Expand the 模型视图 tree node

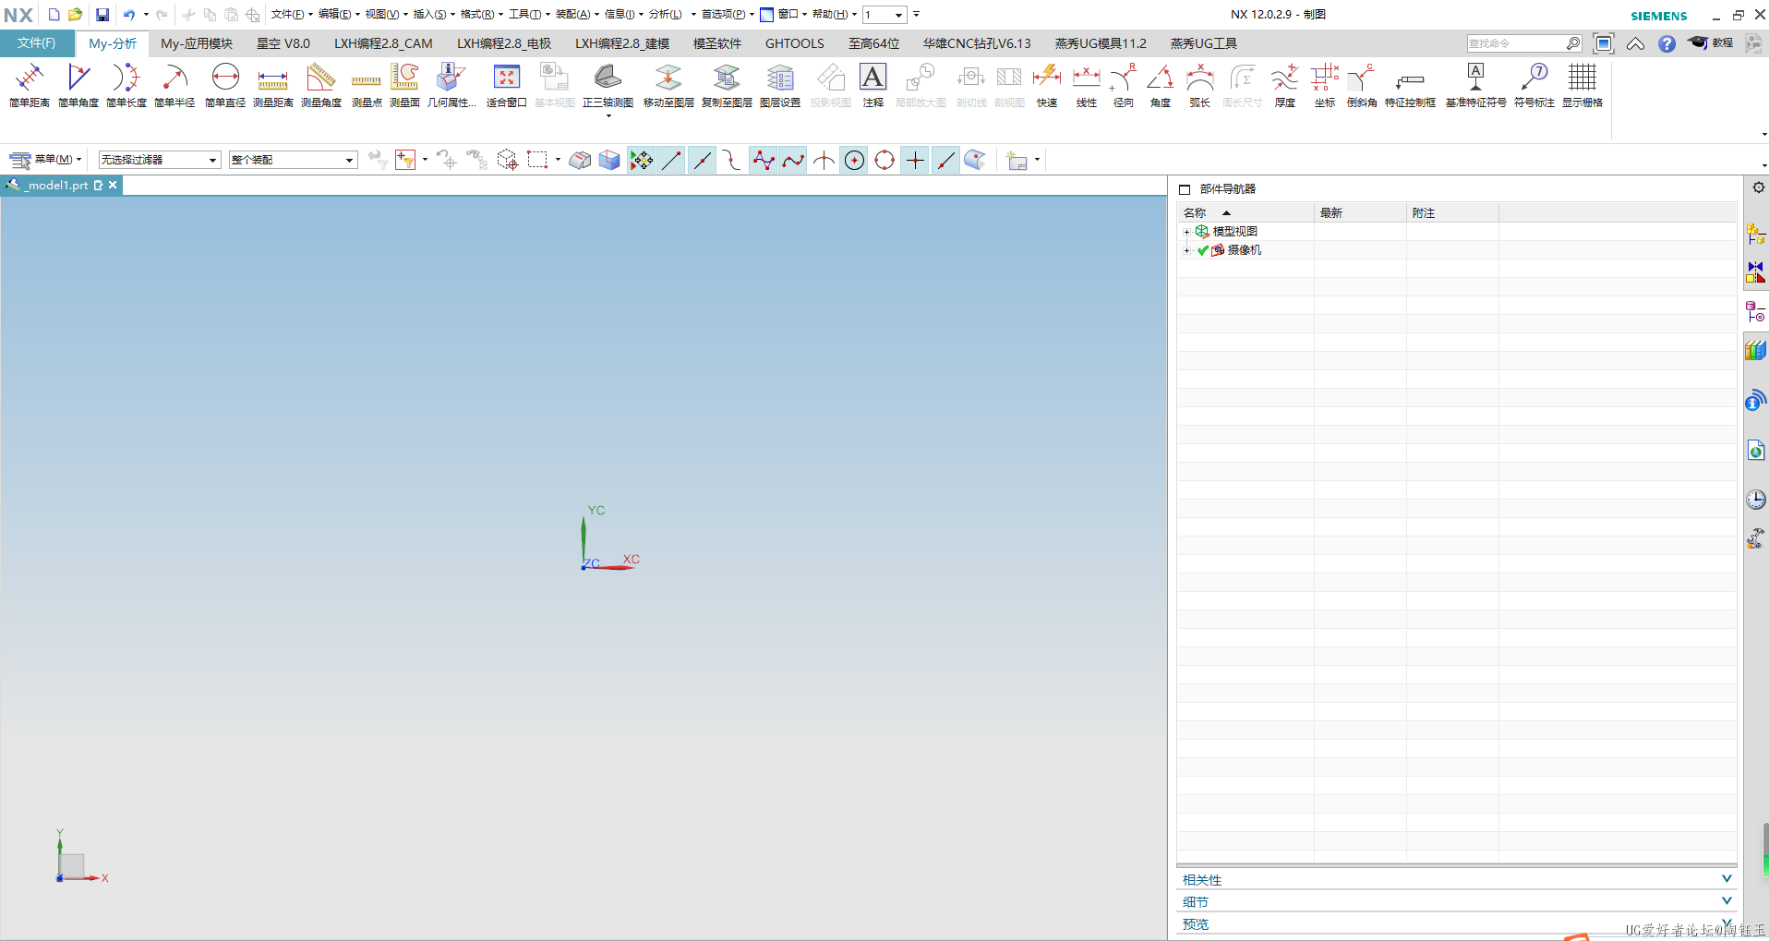tap(1186, 232)
